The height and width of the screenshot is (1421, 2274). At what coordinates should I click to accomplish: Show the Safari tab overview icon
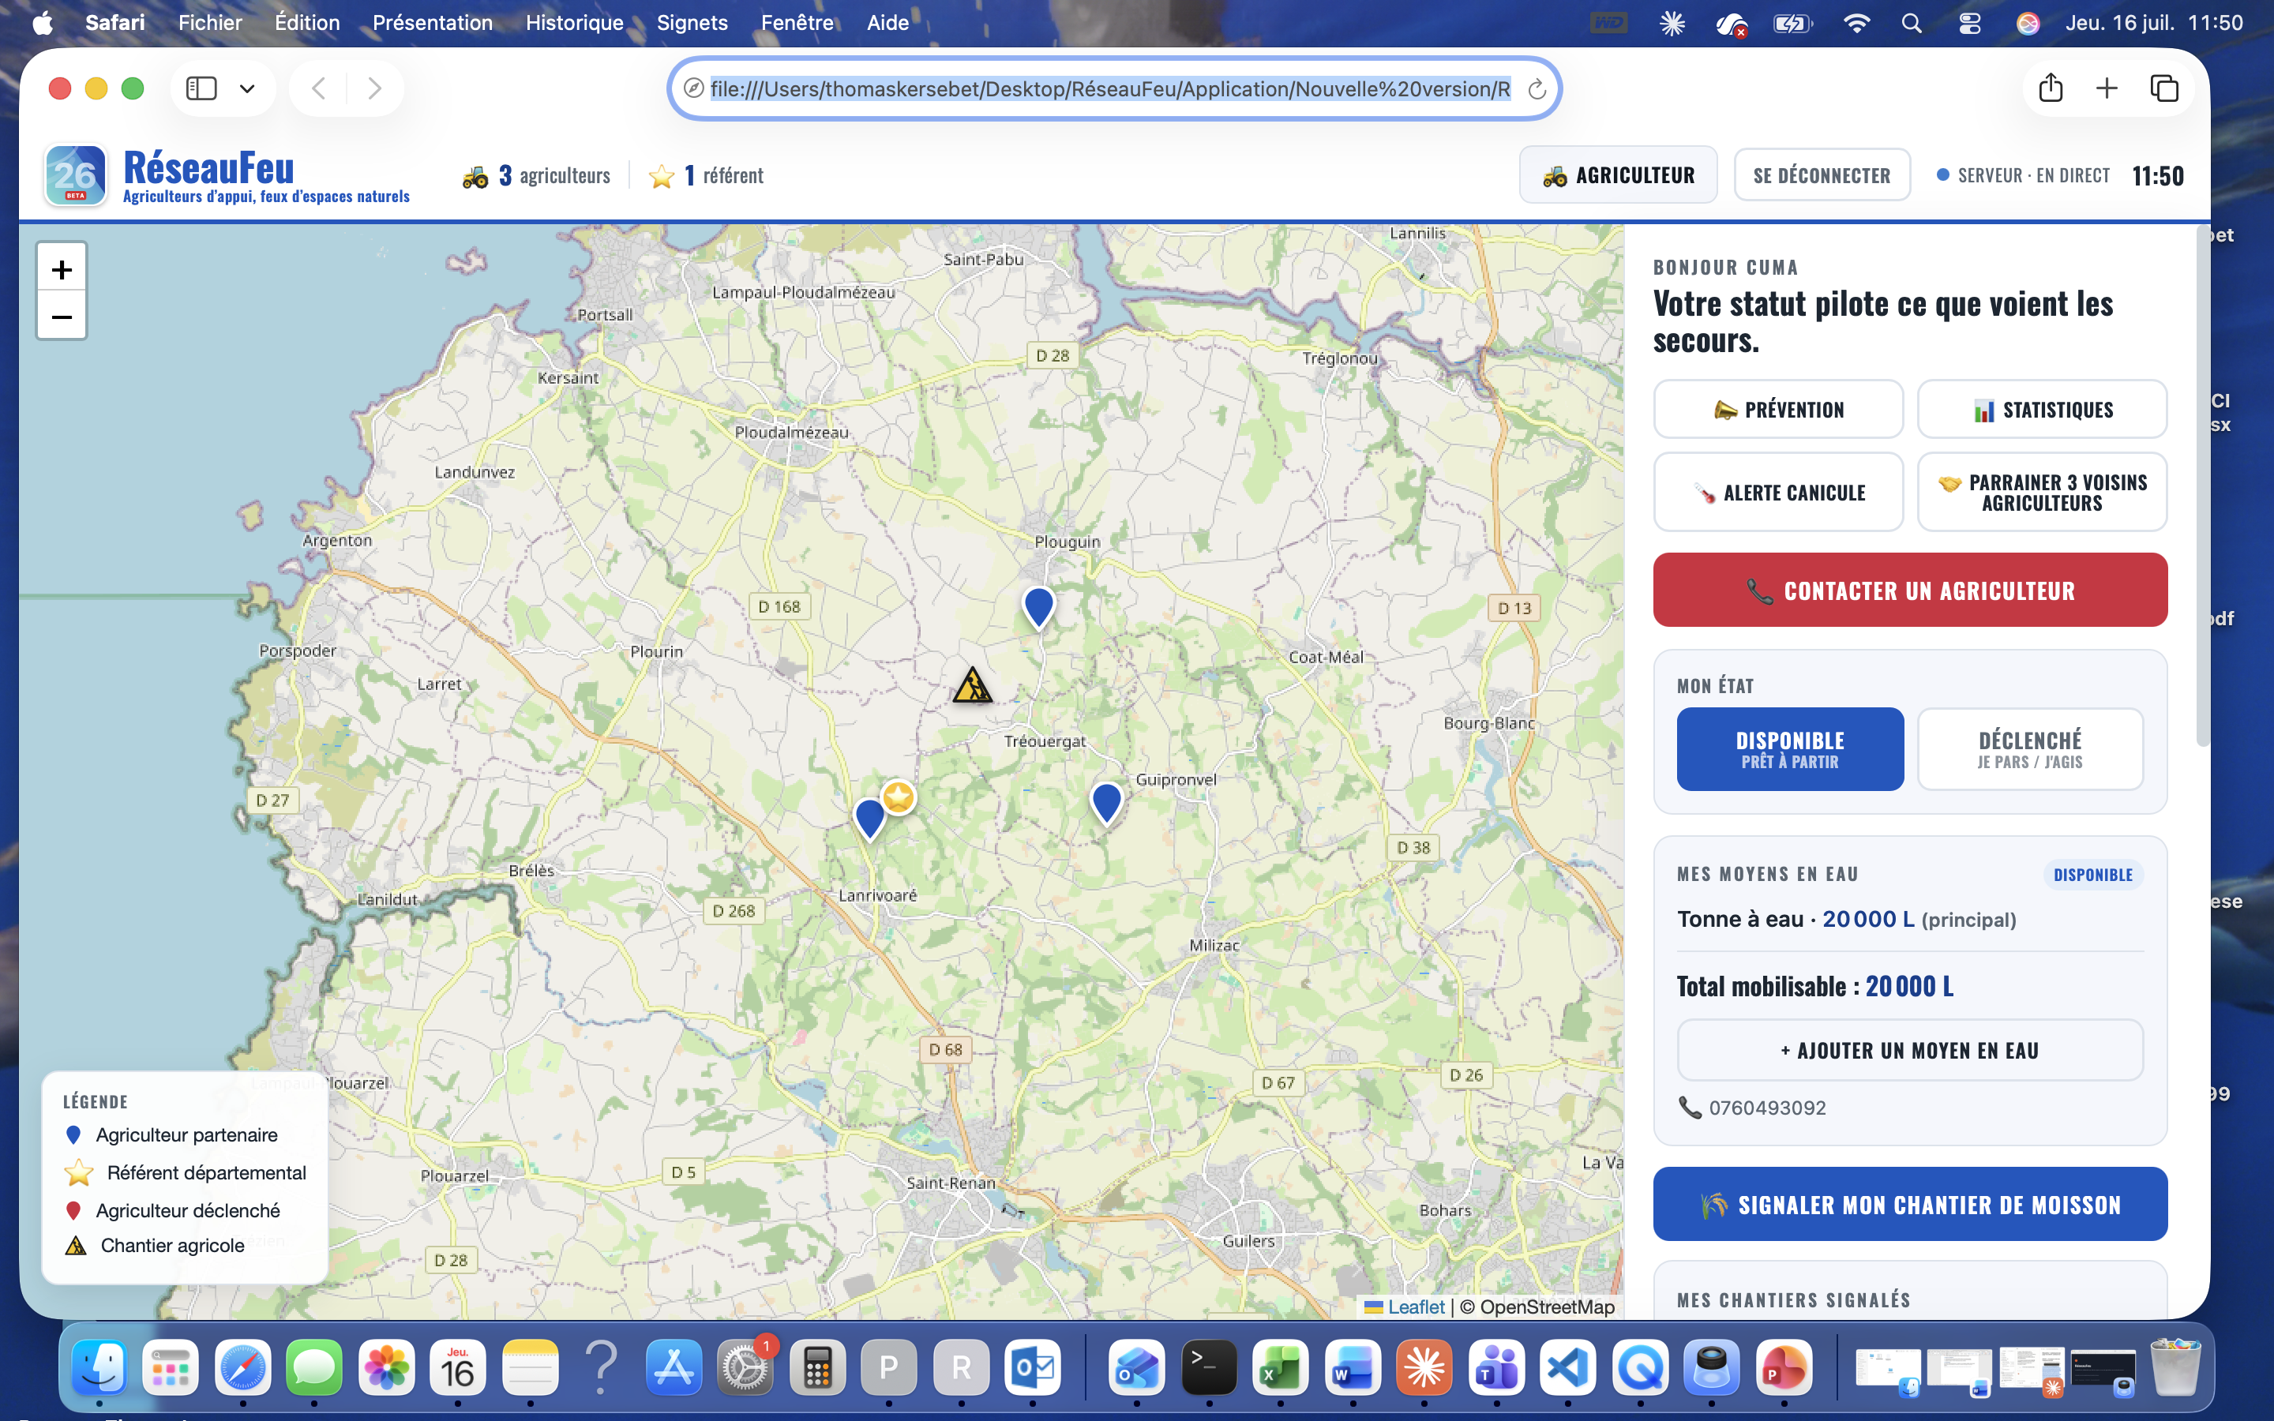(x=2164, y=88)
